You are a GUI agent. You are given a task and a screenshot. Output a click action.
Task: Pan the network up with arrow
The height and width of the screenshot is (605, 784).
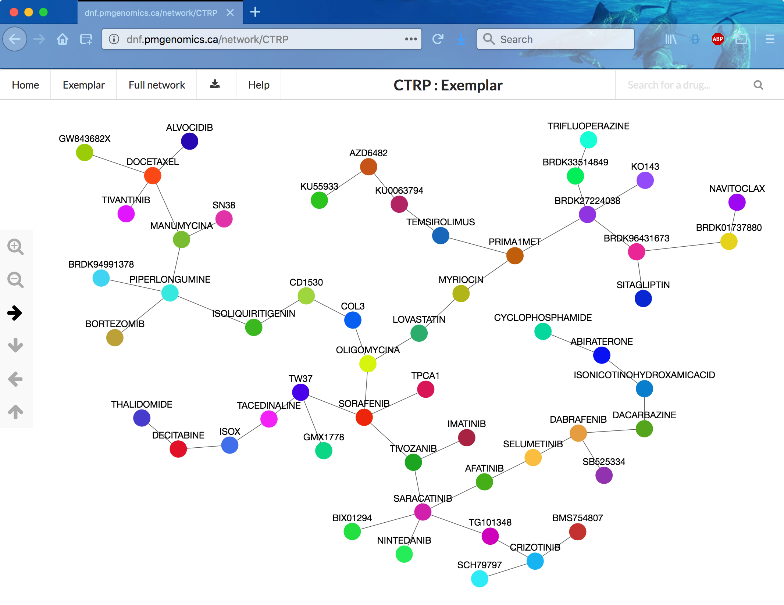15,411
